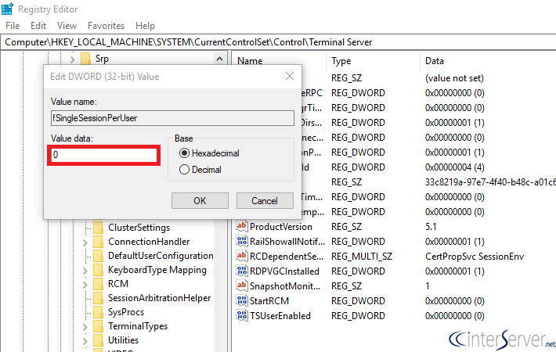The width and height of the screenshot is (556, 352).
Task: Click the RailShowallNotif... DWORD value icon
Action: tap(241, 241)
